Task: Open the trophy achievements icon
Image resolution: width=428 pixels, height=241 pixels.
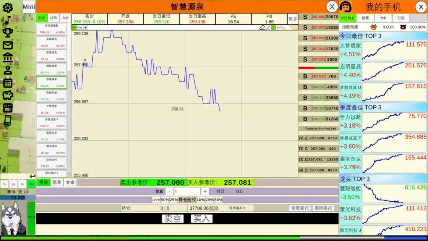Action: 8,33
